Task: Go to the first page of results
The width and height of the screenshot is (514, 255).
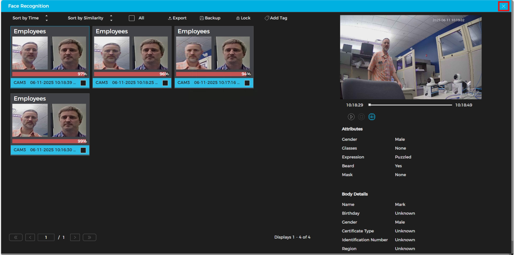Action: [16, 237]
